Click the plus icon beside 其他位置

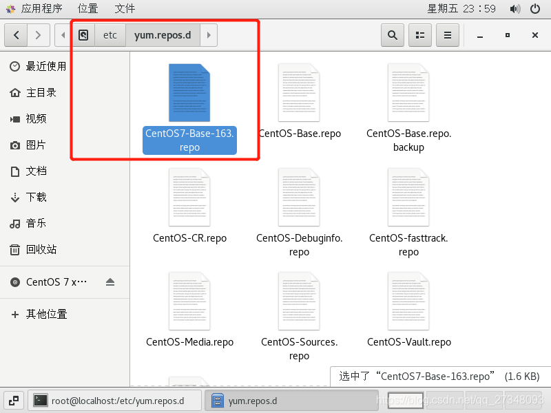[x=14, y=315]
